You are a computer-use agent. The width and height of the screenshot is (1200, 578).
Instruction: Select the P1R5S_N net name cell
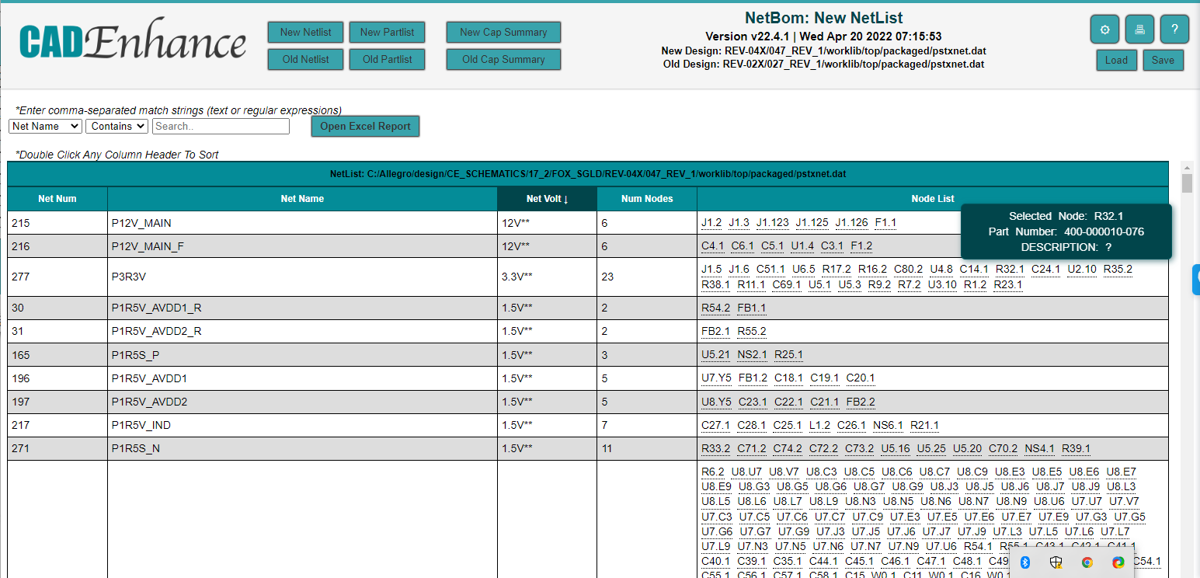coord(302,448)
